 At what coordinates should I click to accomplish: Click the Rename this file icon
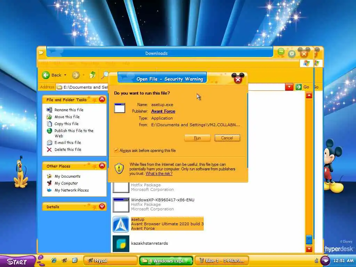point(49,110)
